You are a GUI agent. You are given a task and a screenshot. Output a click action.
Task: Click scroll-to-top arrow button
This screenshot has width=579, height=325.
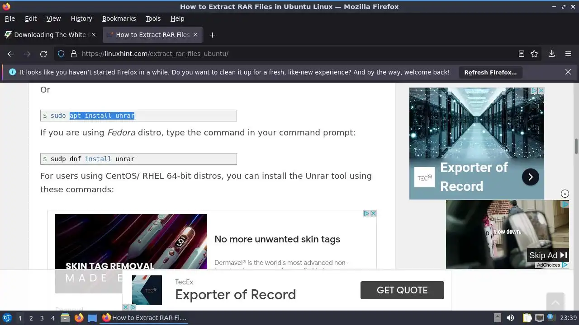click(555, 302)
